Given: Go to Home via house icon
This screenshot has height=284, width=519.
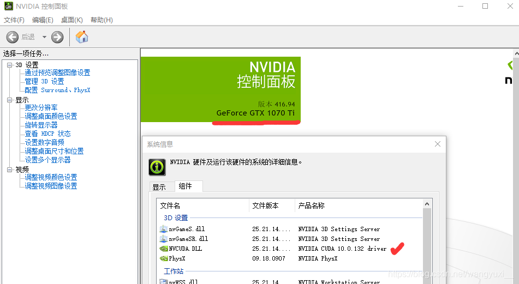Looking at the screenshot, I should (x=82, y=37).
